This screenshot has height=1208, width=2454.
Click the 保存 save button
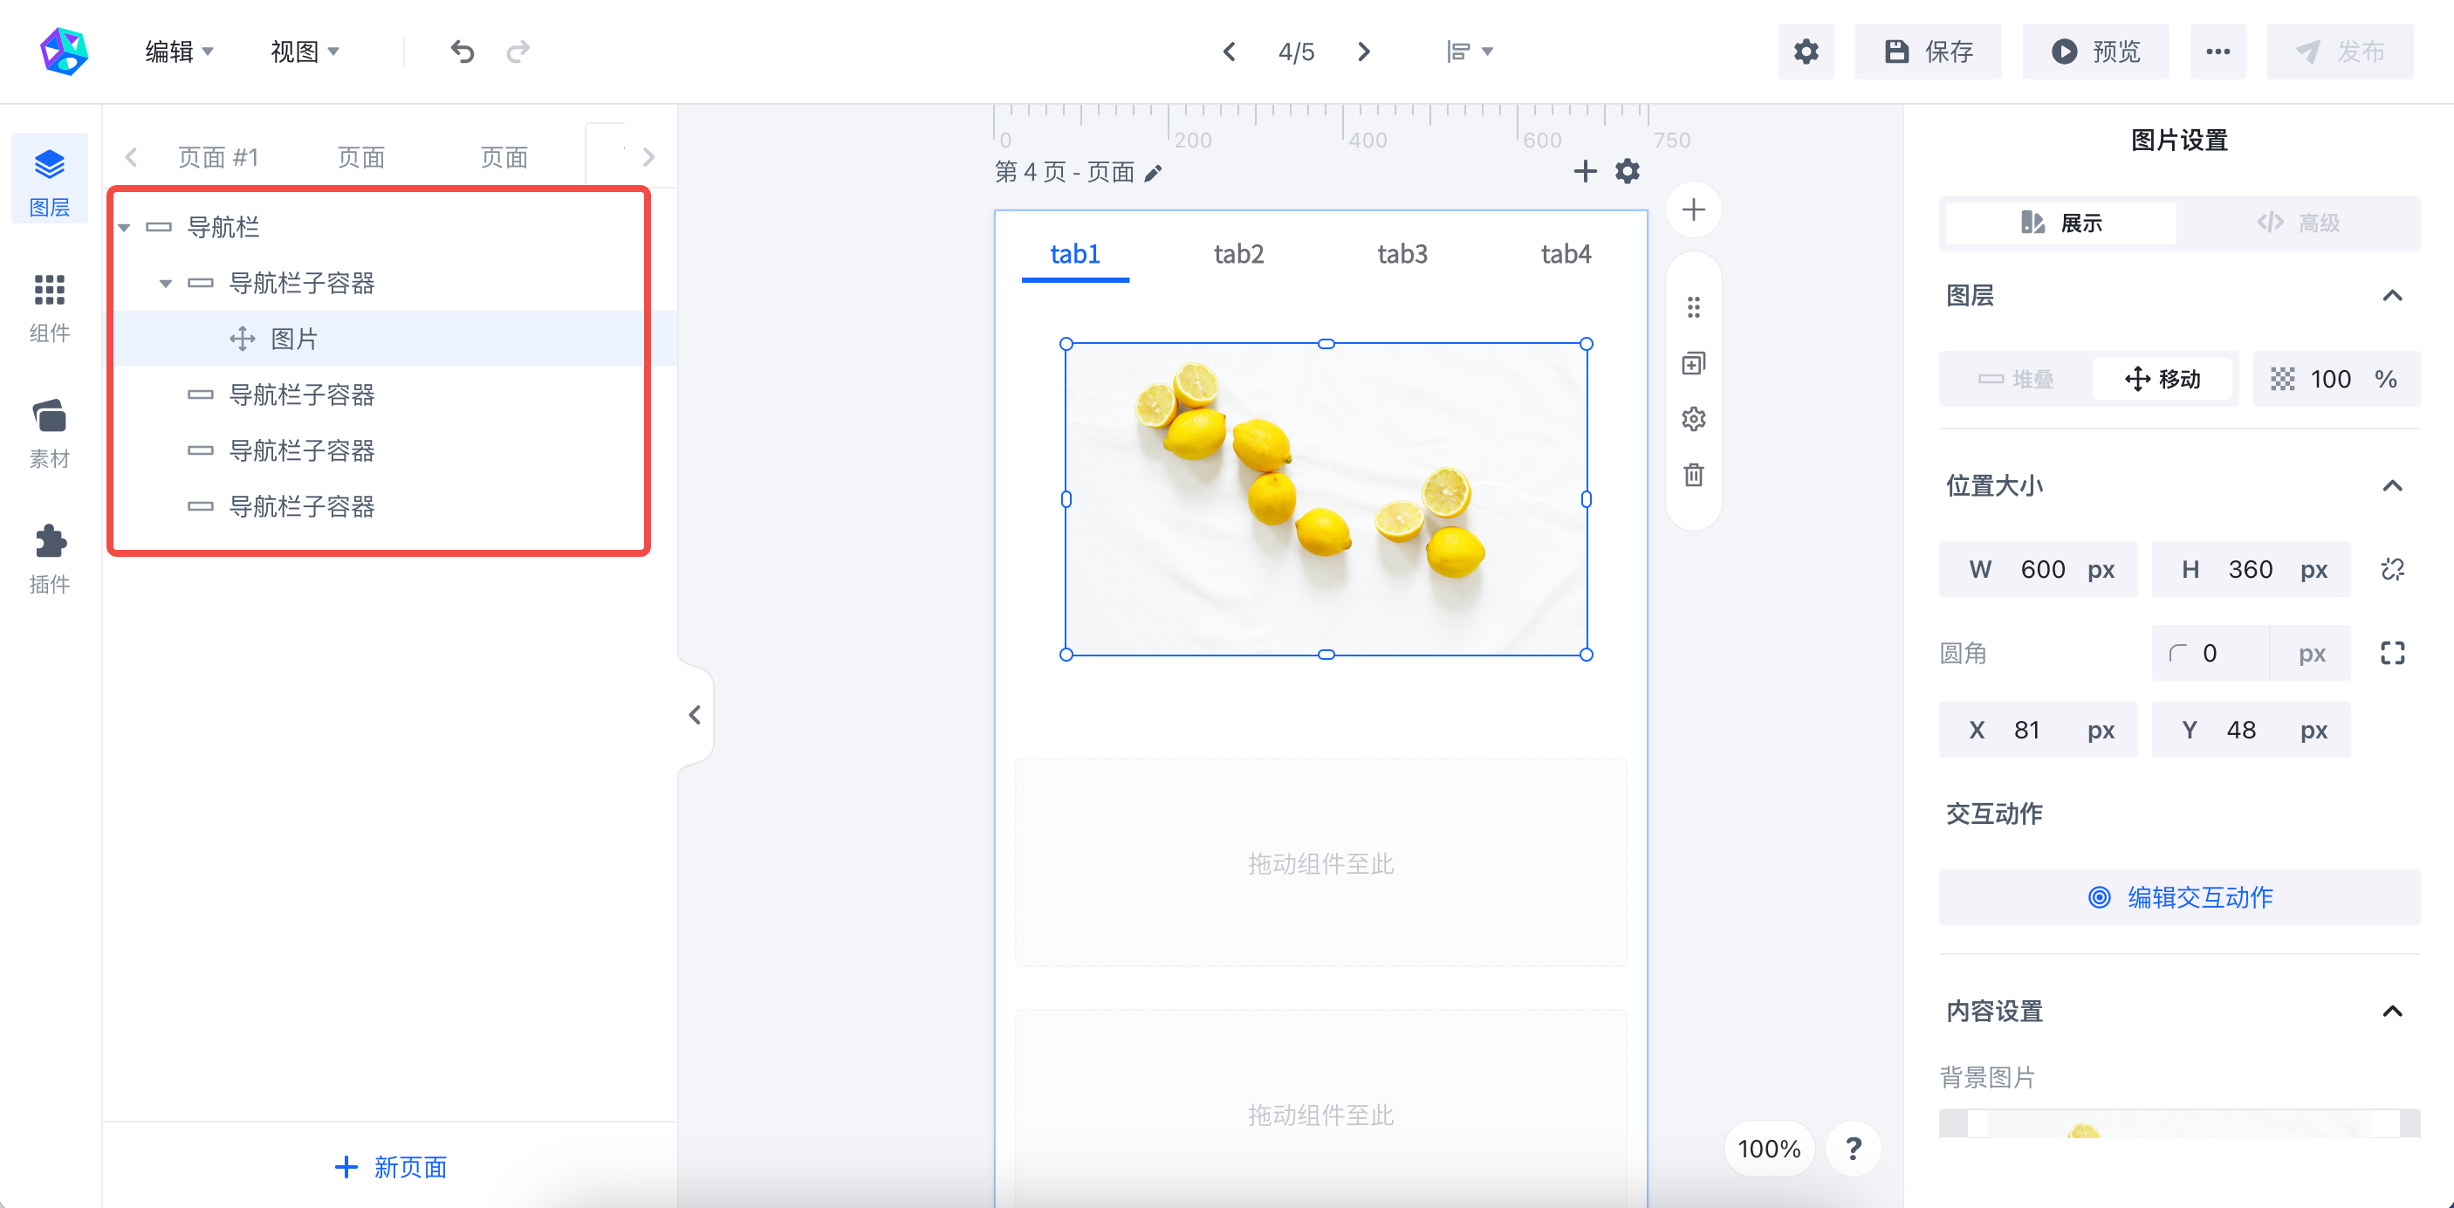pyautogui.click(x=1928, y=51)
